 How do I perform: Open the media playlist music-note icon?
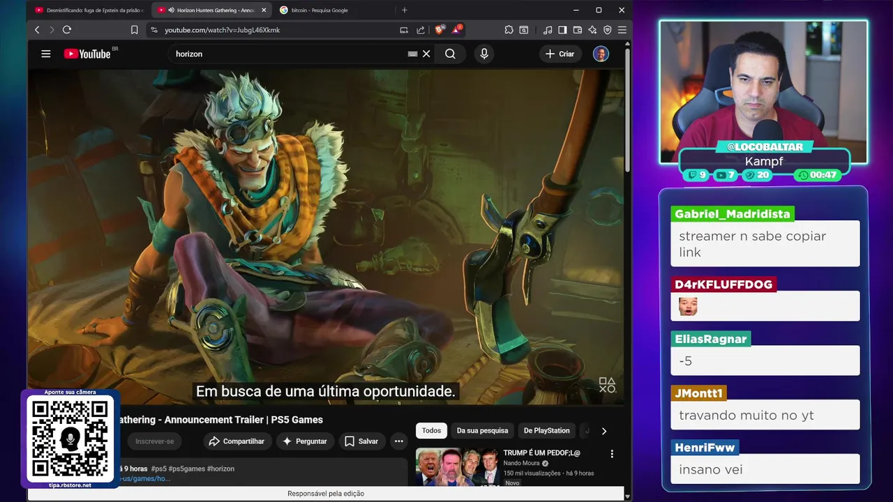click(x=548, y=30)
